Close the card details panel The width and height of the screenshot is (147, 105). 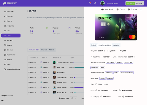click(141, 9)
